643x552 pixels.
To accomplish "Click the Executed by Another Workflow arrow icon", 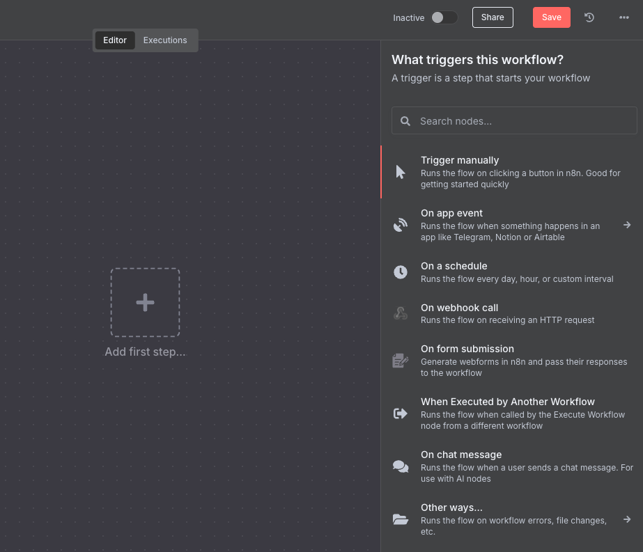I will pyautogui.click(x=401, y=413).
